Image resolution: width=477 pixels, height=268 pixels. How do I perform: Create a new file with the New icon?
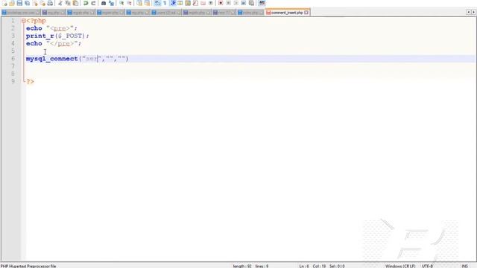5,3
